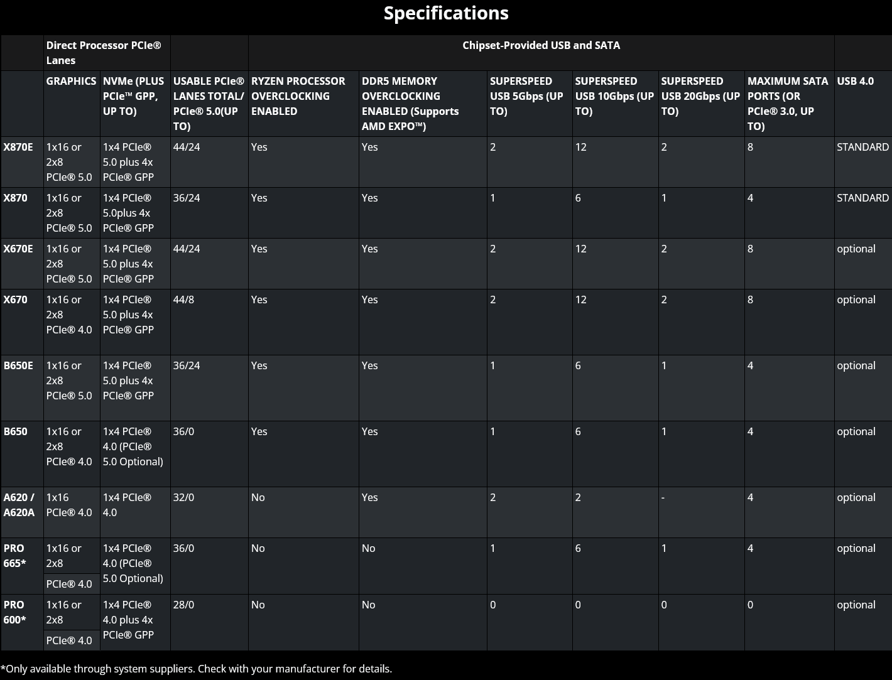Screen dimensions: 892x680
Task: Select the MAXIMUM SATA PORTS column header
Action: (788, 104)
